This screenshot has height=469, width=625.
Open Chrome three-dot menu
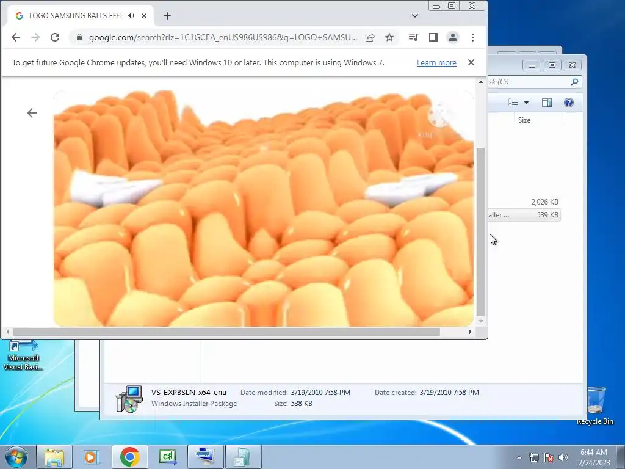pos(473,37)
